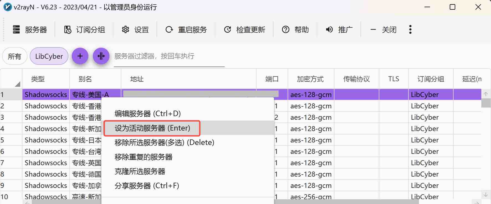Open the three-dot overflow menu

coord(410,29)
